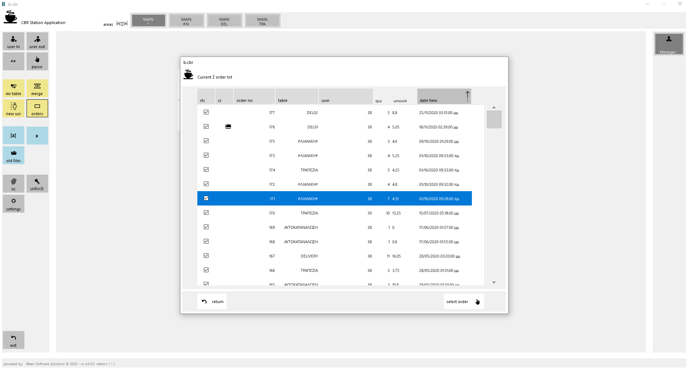
Task: Toggle checkbox for order 170
Action: point(206,213)
